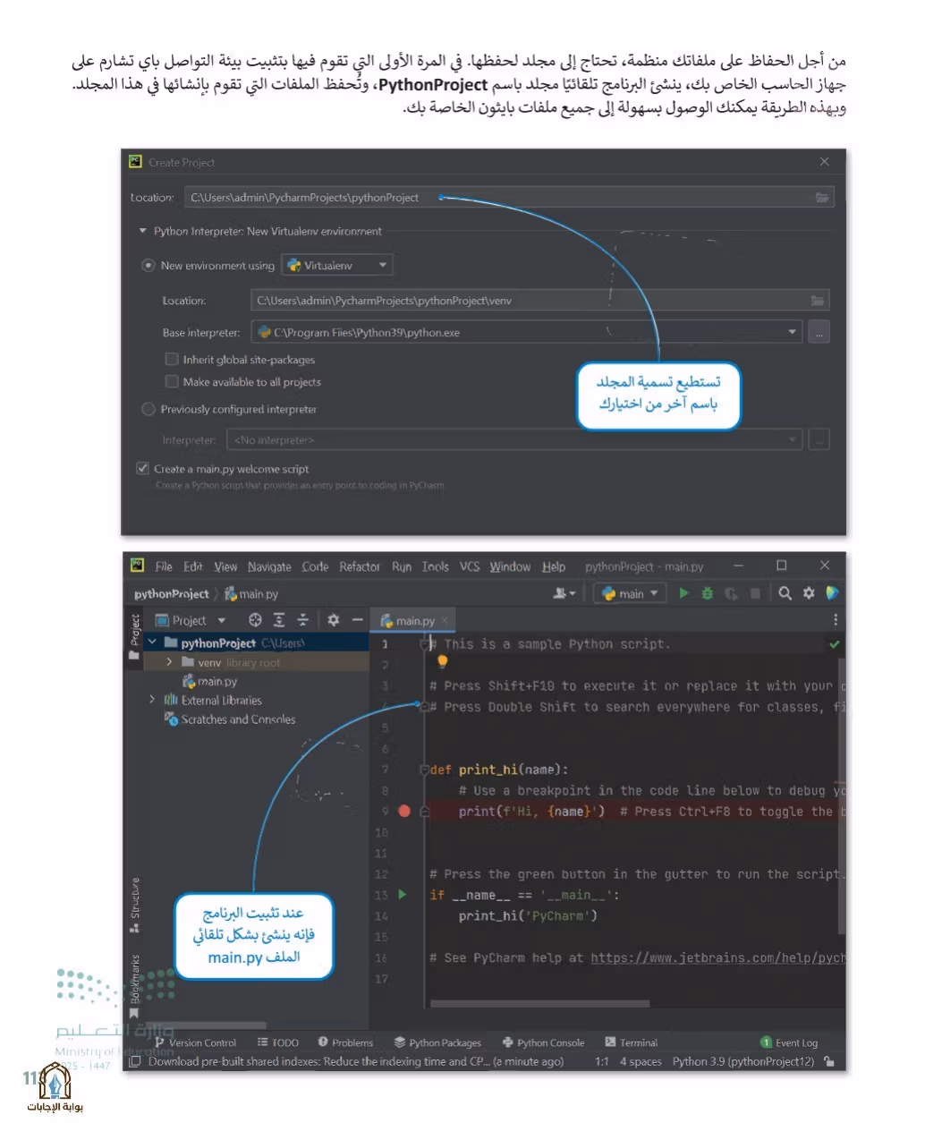This screenshot has width=925, height=1123.
Task: Click green run gutter arrow on line 13
Action: pyautogui.click(x=403, y=895)
